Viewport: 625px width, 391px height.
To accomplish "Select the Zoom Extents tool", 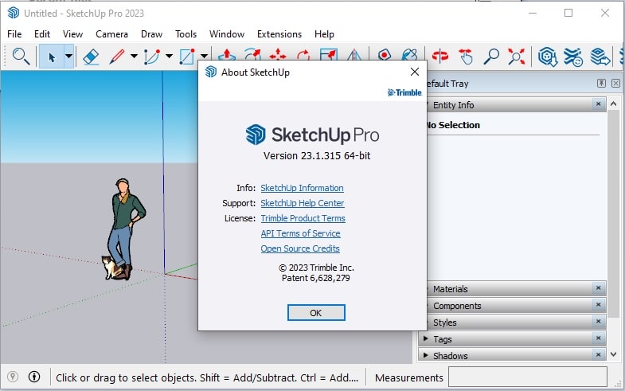I will click(x=517, y=57).
